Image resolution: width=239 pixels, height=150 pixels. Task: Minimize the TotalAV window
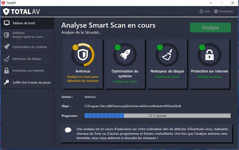point(211,3)
